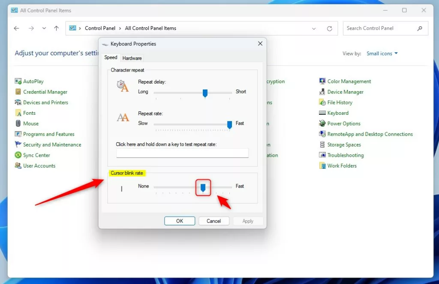Screen dimensions: 439x284
Task: Open Storage Spaces icon
Action: tap(322, 145)
